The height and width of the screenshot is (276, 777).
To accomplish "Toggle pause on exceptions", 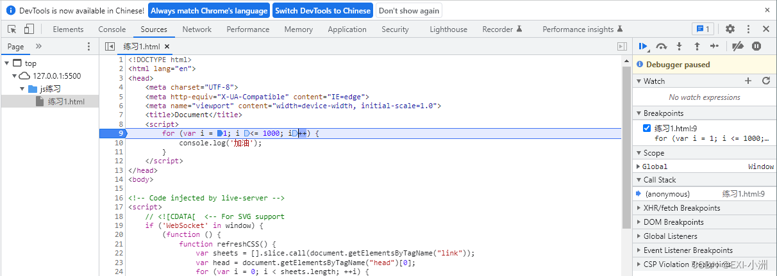I will click(x=756, y=46).
